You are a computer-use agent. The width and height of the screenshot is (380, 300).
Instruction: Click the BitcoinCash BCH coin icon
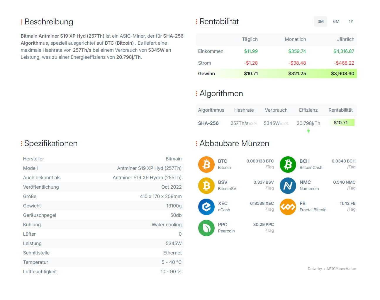click(x=288, y=165)
